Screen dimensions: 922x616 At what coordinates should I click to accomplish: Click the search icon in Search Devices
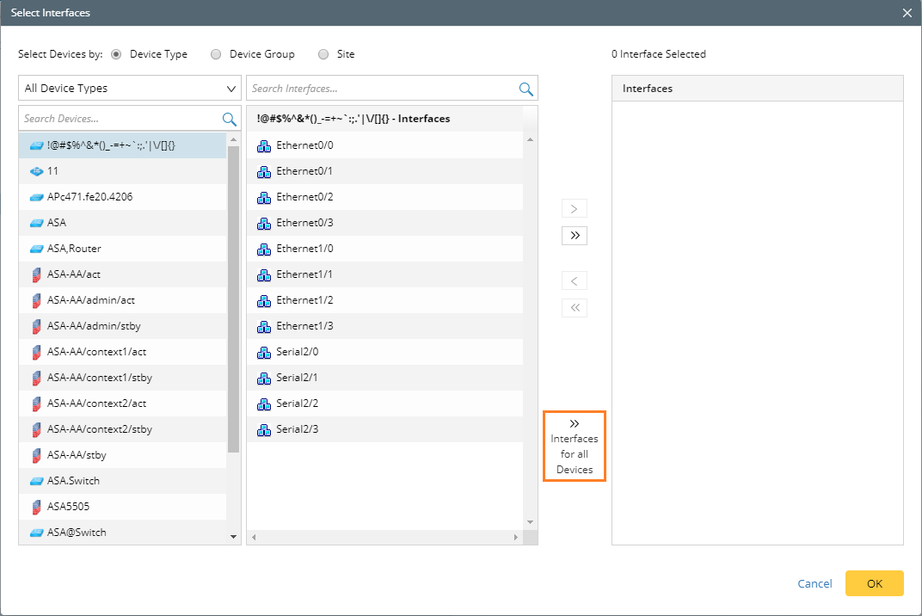click(230, 119)
